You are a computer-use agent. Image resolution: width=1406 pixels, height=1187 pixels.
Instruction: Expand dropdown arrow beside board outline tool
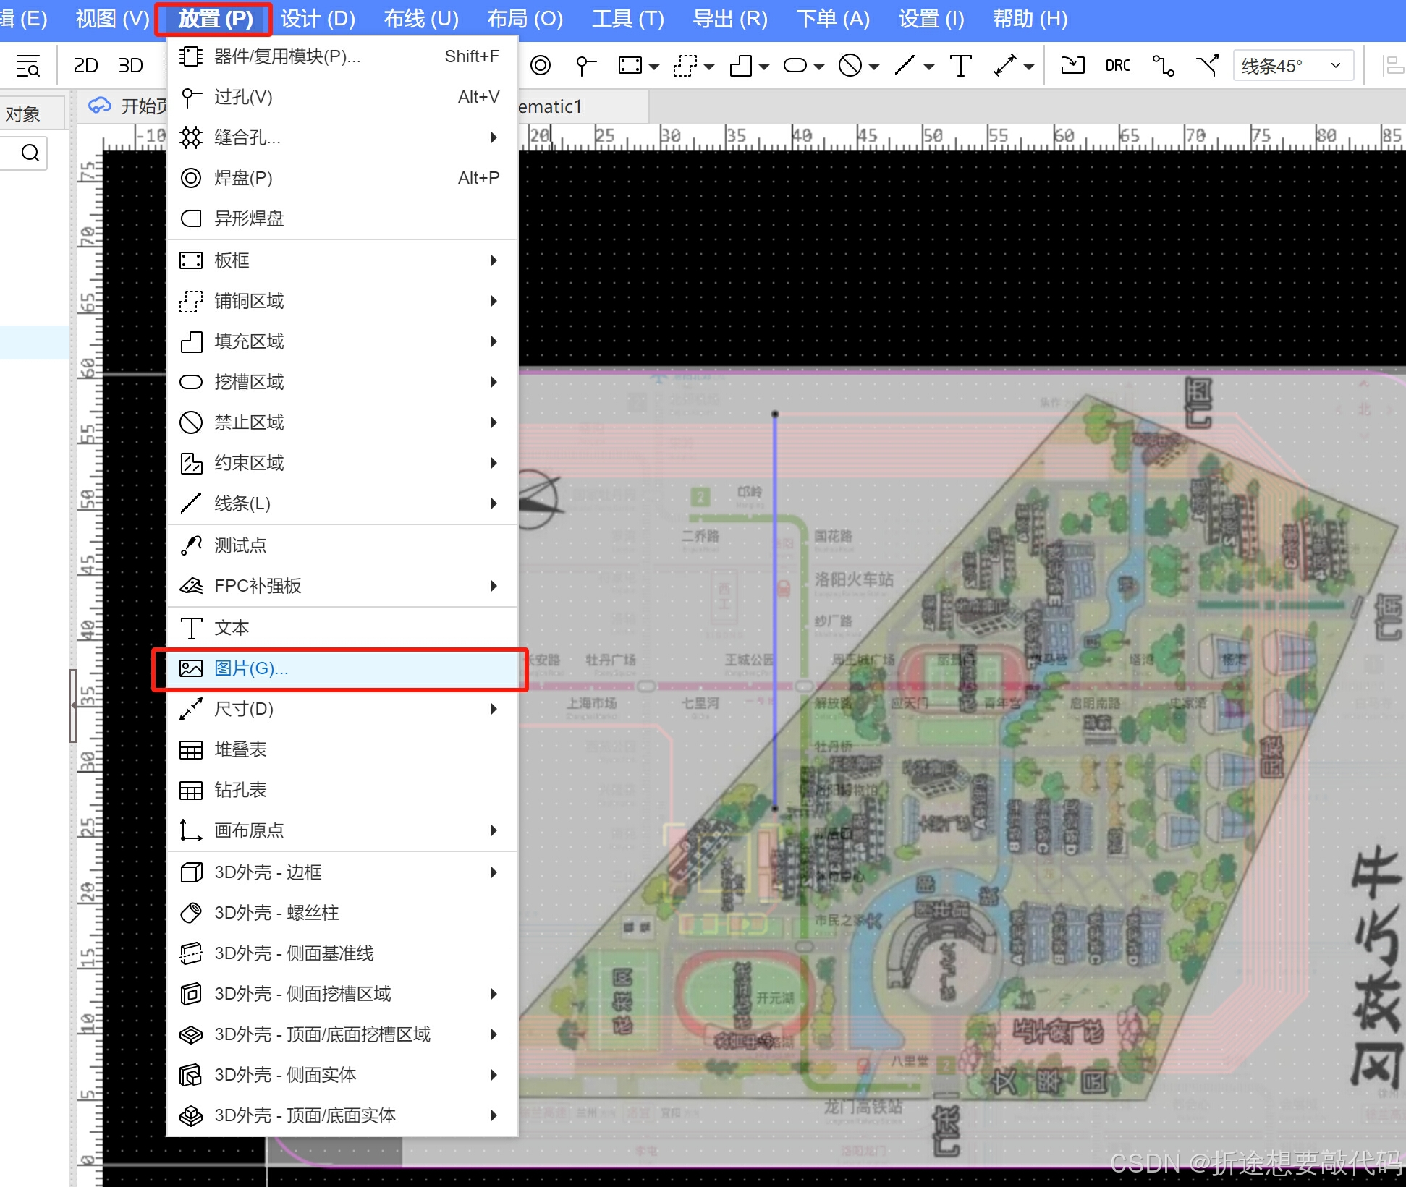[654, 67]
